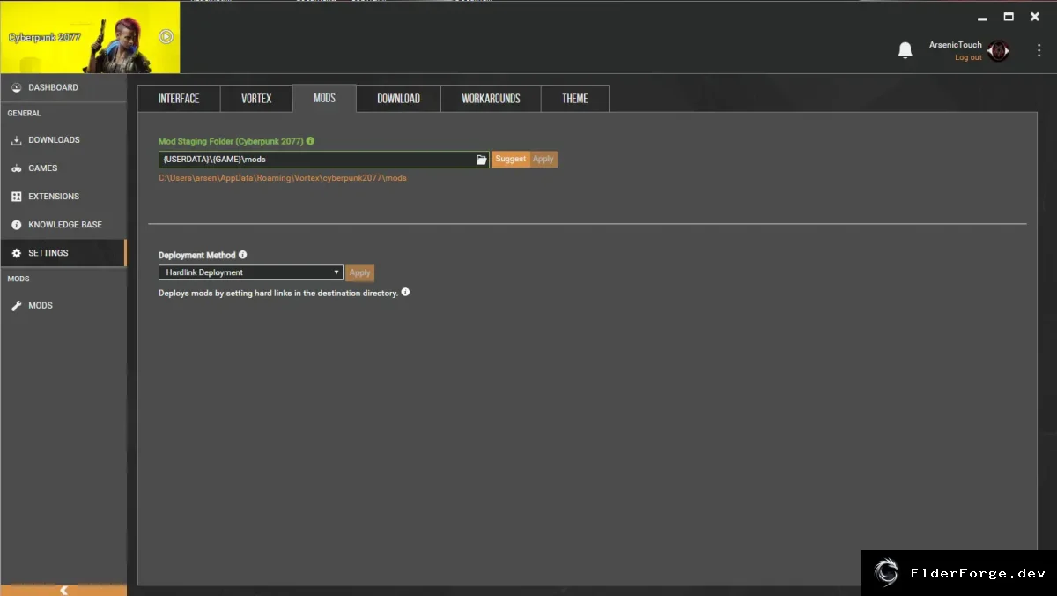Apply the deployment method
Image resolution: width=1057 pixels, height=596 pixels.
[x=359, y=272]
